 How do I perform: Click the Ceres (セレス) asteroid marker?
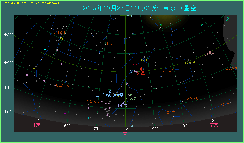pyautogui.click(x=123, y=103)
